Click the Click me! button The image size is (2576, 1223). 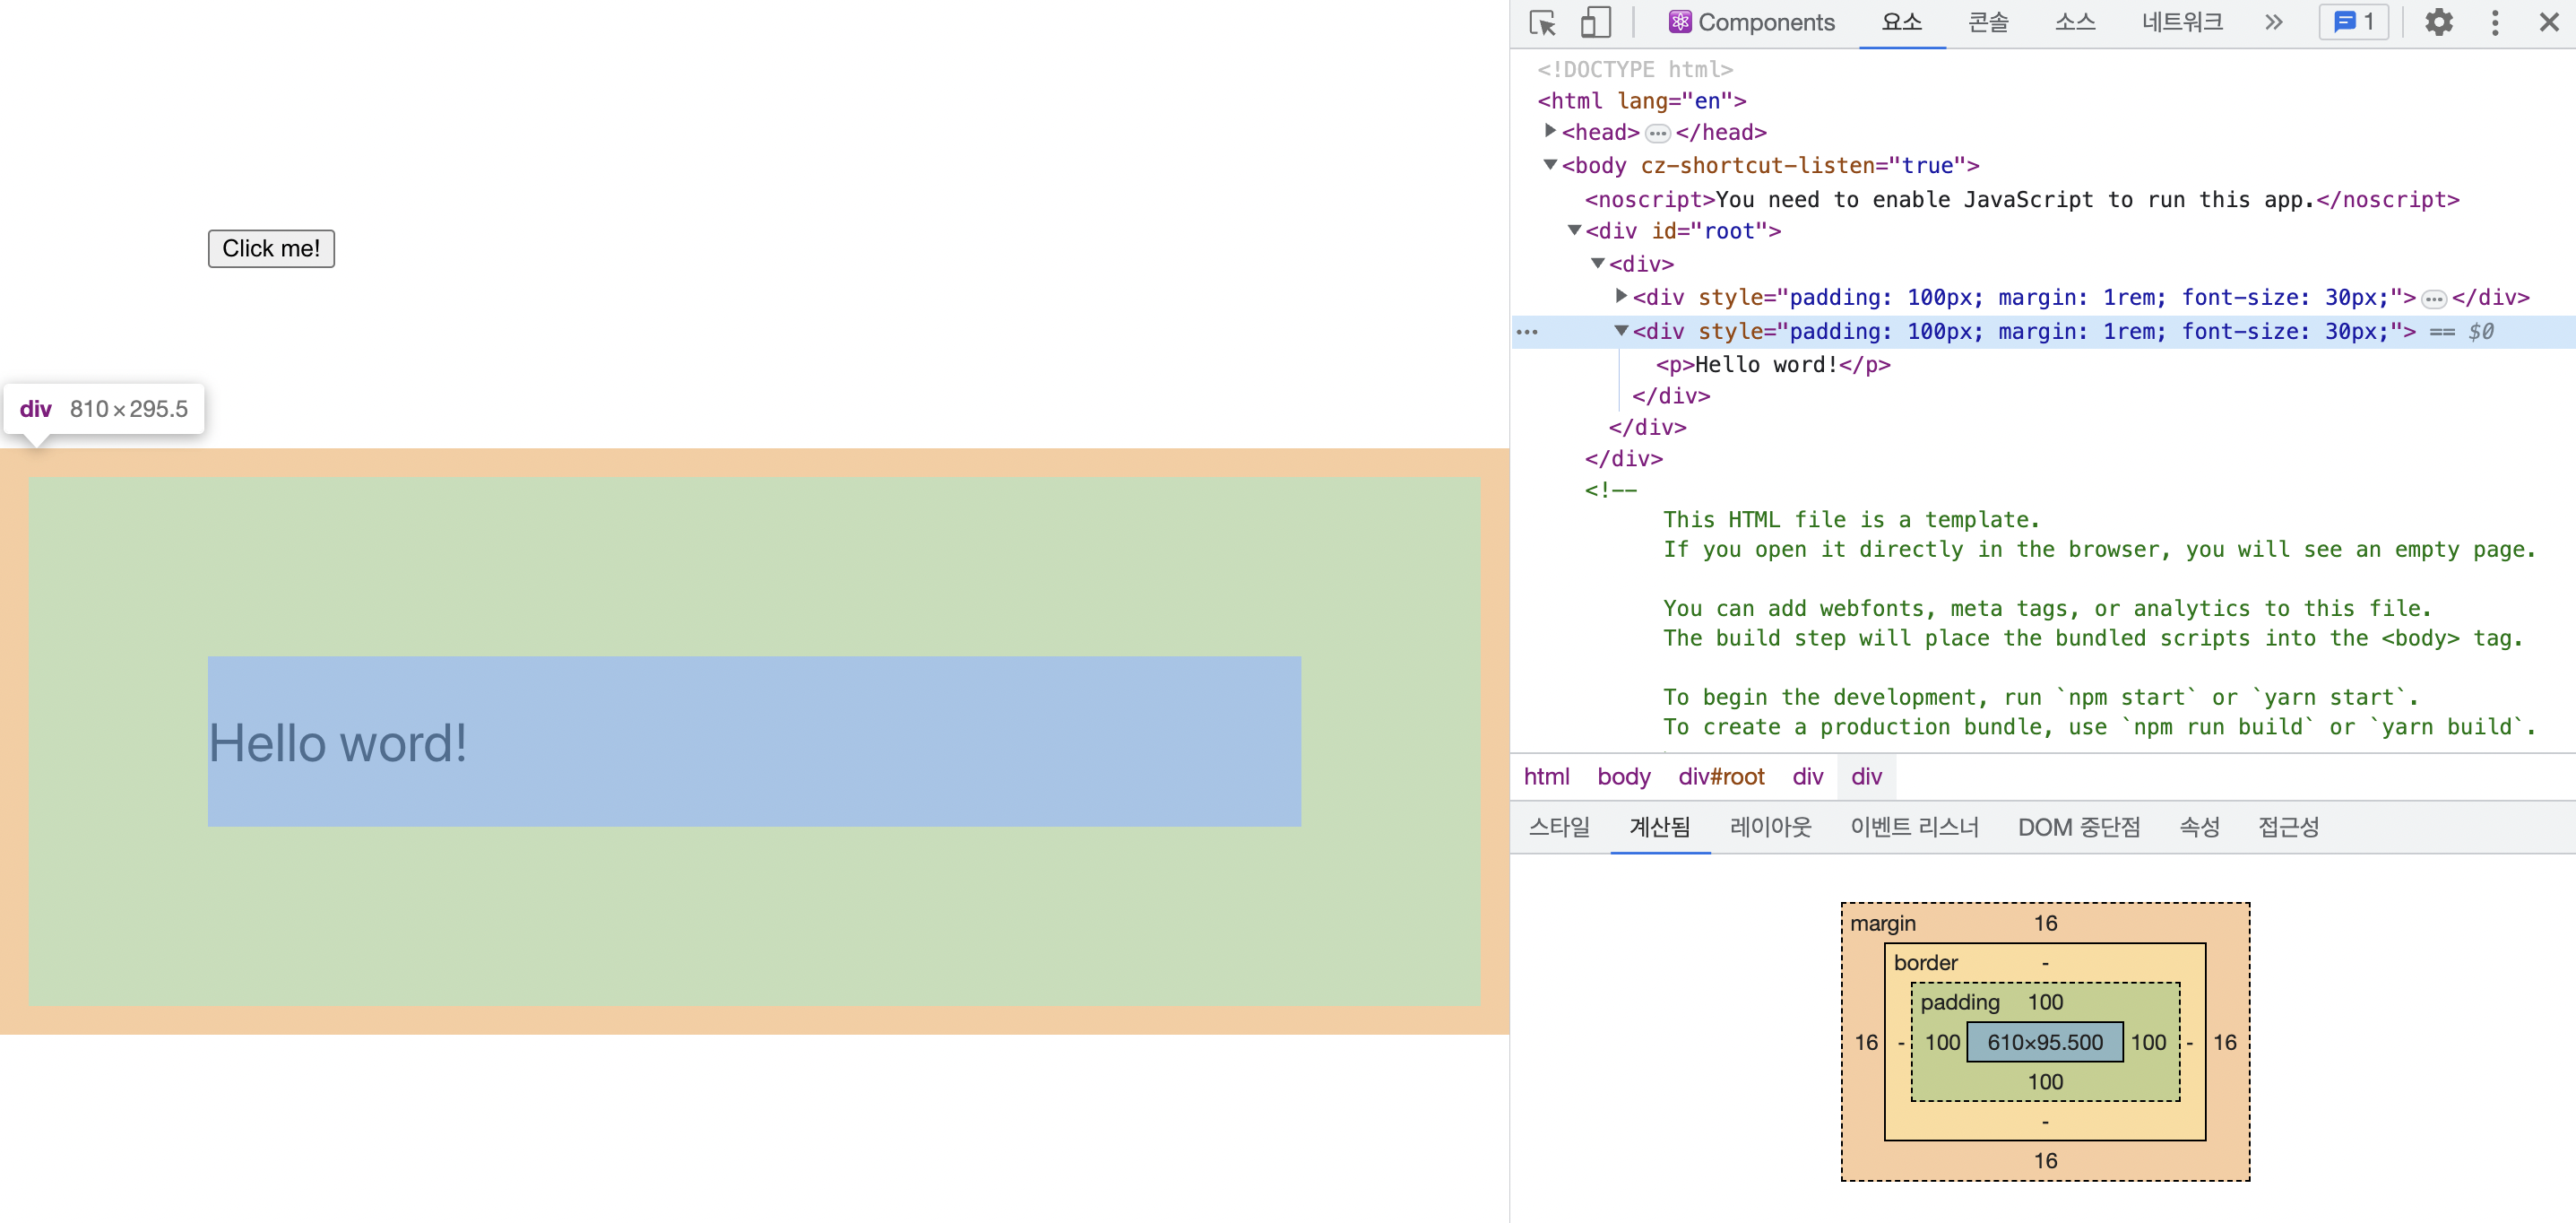tap(271, 248)
